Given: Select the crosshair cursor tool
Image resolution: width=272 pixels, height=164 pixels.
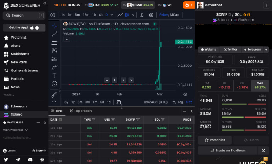Looking at the screenshot, I should point(55,26).
